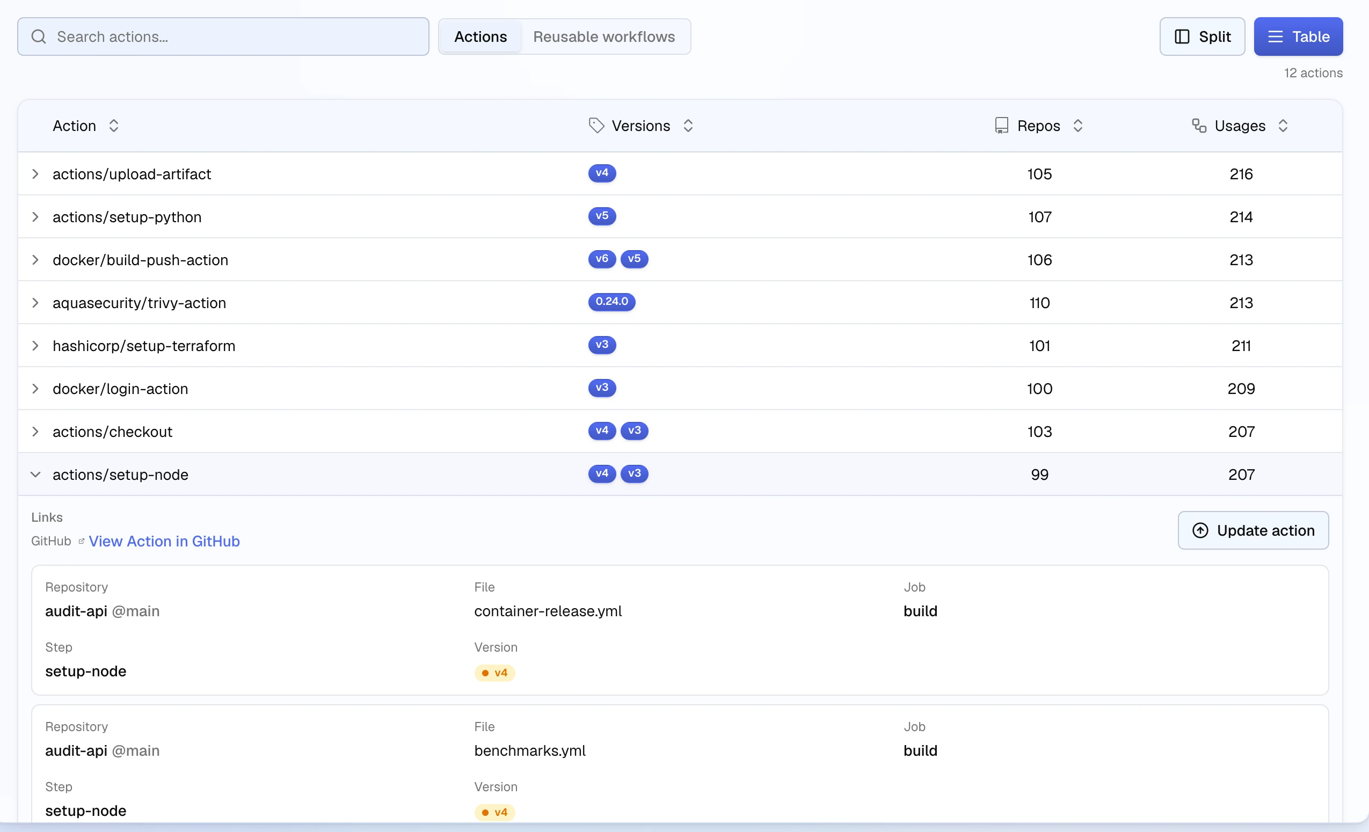Image resolution: width=1369 pixels, height=832 pixels.
Task: Click the Usages column header
Action: coord(1240,126)
